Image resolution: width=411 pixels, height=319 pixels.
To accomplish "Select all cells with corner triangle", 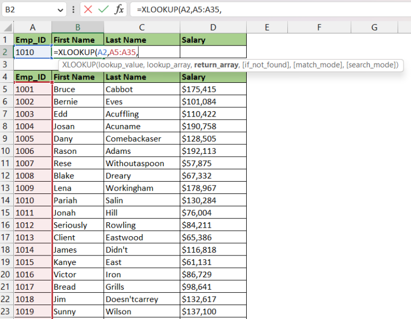I will (7, 27).
